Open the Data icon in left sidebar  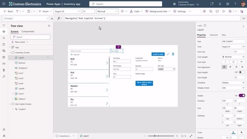click(4, 44)
